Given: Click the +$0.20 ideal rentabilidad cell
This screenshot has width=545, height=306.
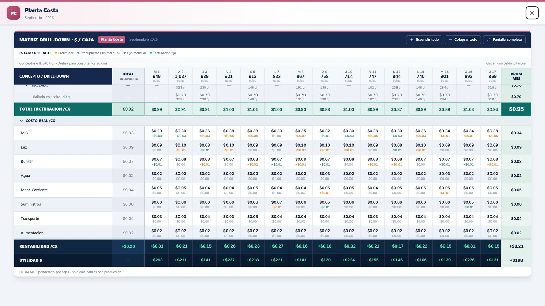Looking at the screenshot, I should 128,247.
